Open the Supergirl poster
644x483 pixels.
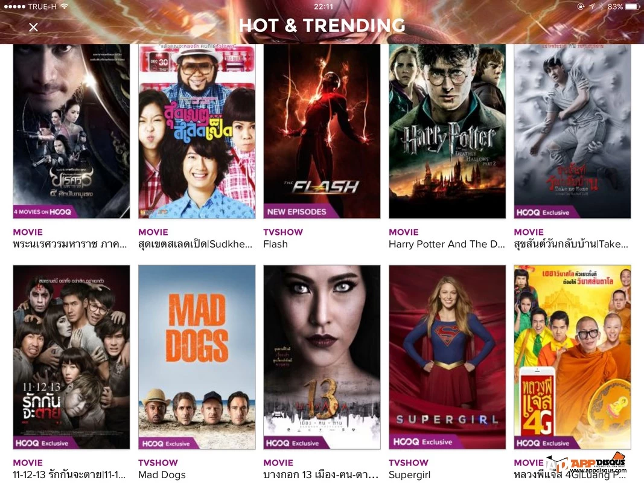447,357
